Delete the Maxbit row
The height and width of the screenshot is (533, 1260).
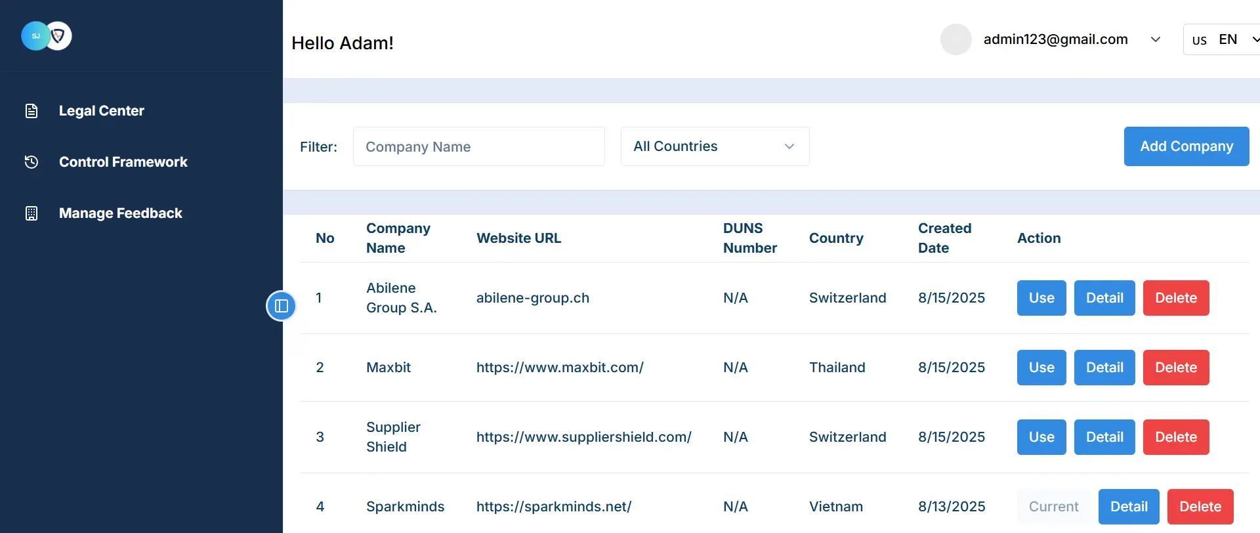click(1175, 368)
